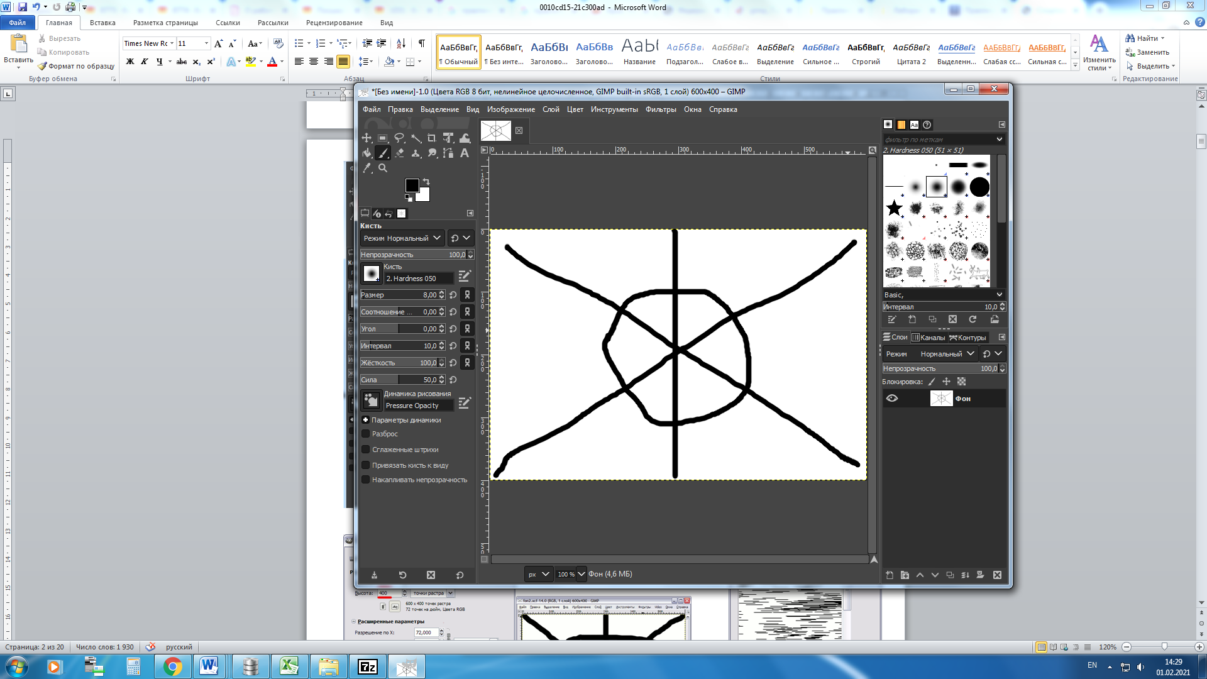Open Google Chrome from taskbar

pos(173,666)
